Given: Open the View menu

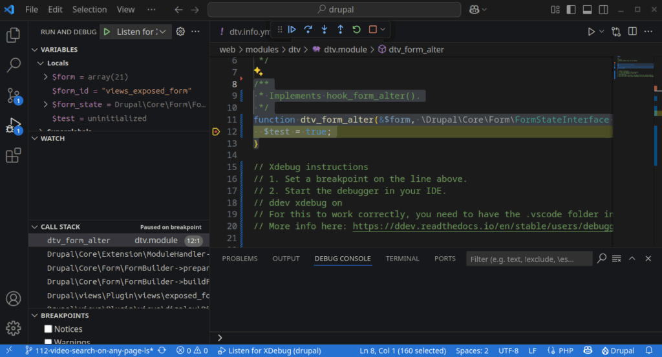Looking at the screenshot, I should click(126, 9).
